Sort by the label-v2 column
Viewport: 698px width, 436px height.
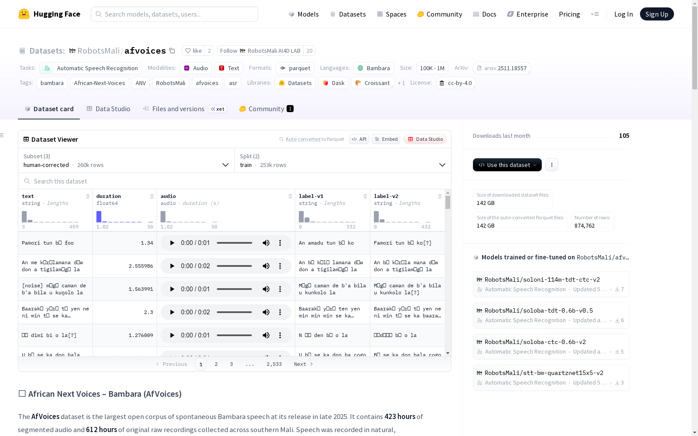click(x=440, y=196)
